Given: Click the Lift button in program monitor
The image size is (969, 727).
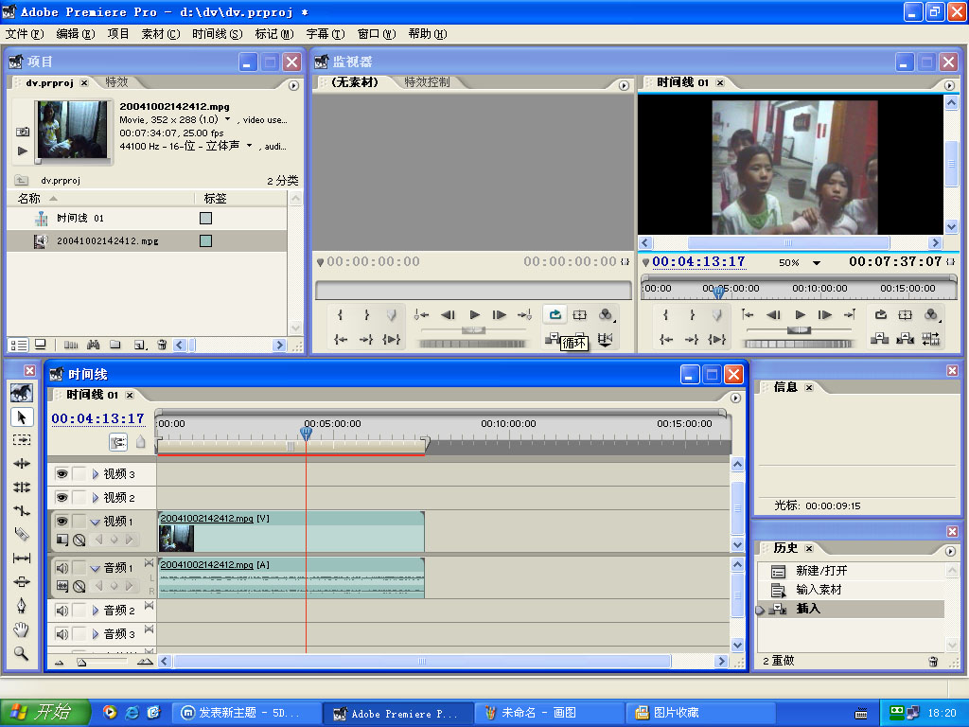Looking at the screenshot, I should [879, 339].
